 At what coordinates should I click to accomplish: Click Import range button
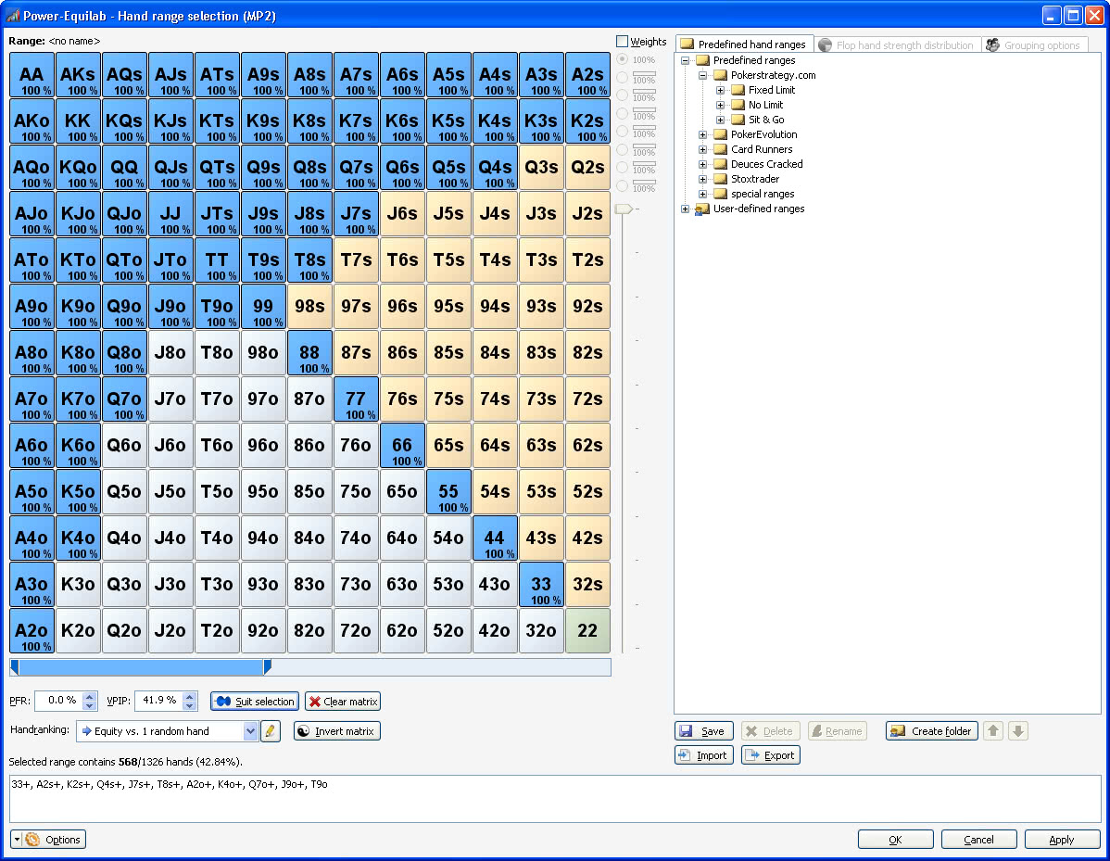point(703,755)
